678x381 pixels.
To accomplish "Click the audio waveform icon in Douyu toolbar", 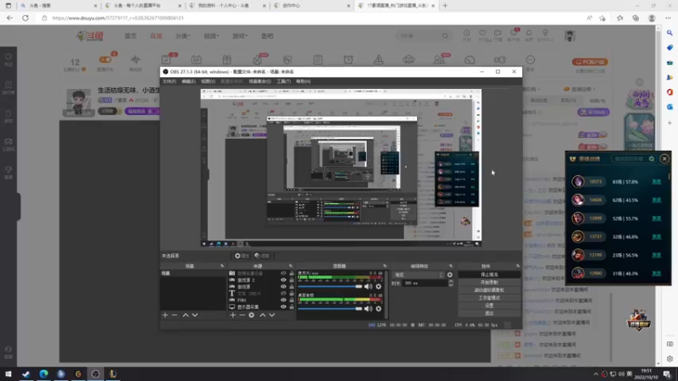I will tap(136, 60).
